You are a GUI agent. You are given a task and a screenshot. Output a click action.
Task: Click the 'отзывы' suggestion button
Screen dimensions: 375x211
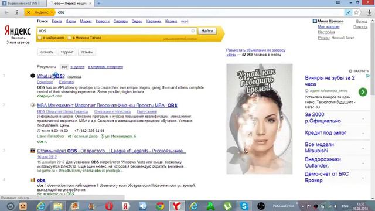tap(87, 52)
